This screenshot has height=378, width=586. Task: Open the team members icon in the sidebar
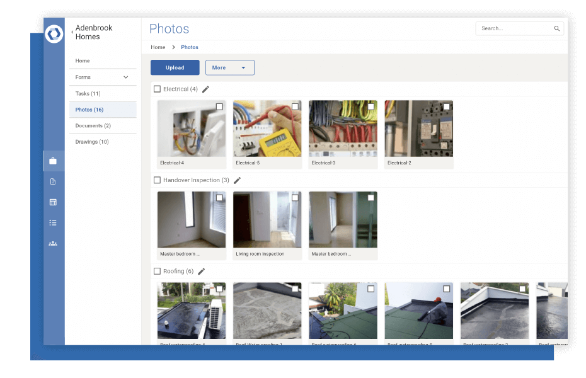pyautogui.click(x=54, y=243)
